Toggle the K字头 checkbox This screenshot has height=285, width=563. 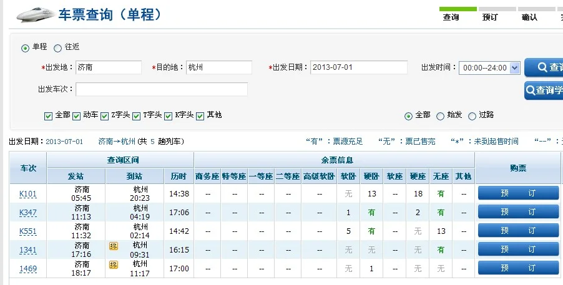point(169,115)
